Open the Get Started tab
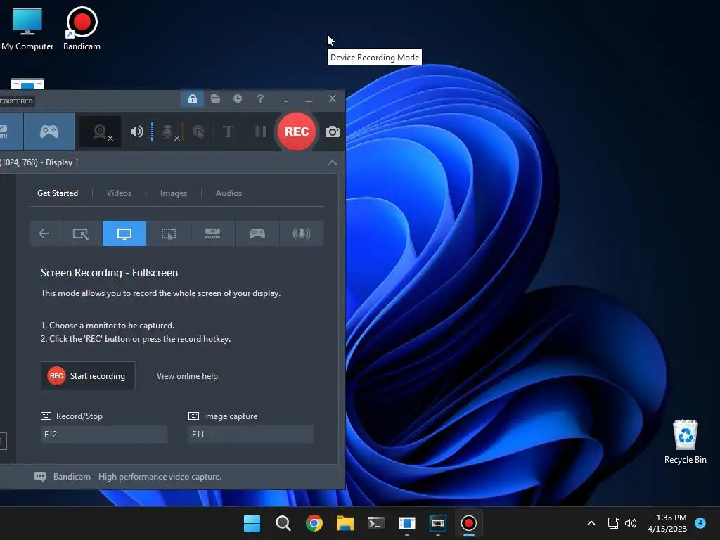Viewport: 720px width, 540px height. 58,193
